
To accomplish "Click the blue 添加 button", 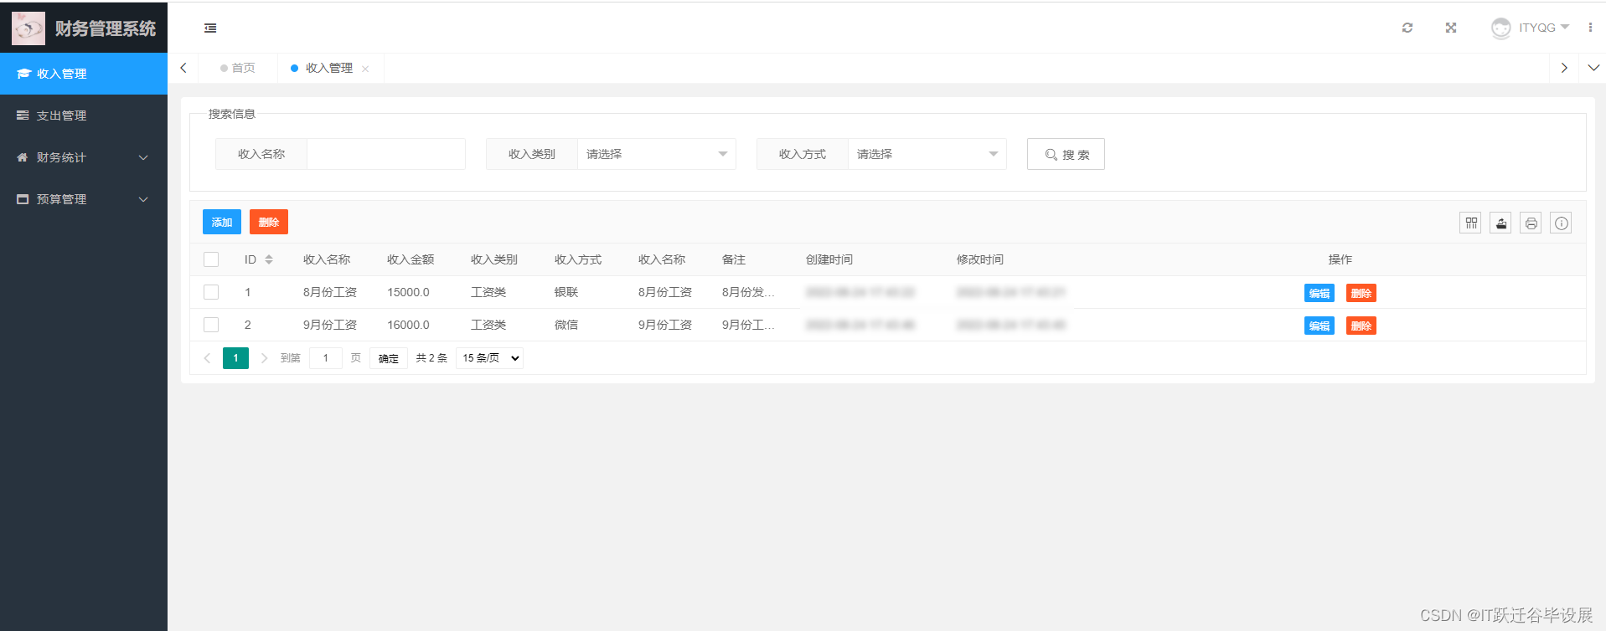I will click(222, 222).
